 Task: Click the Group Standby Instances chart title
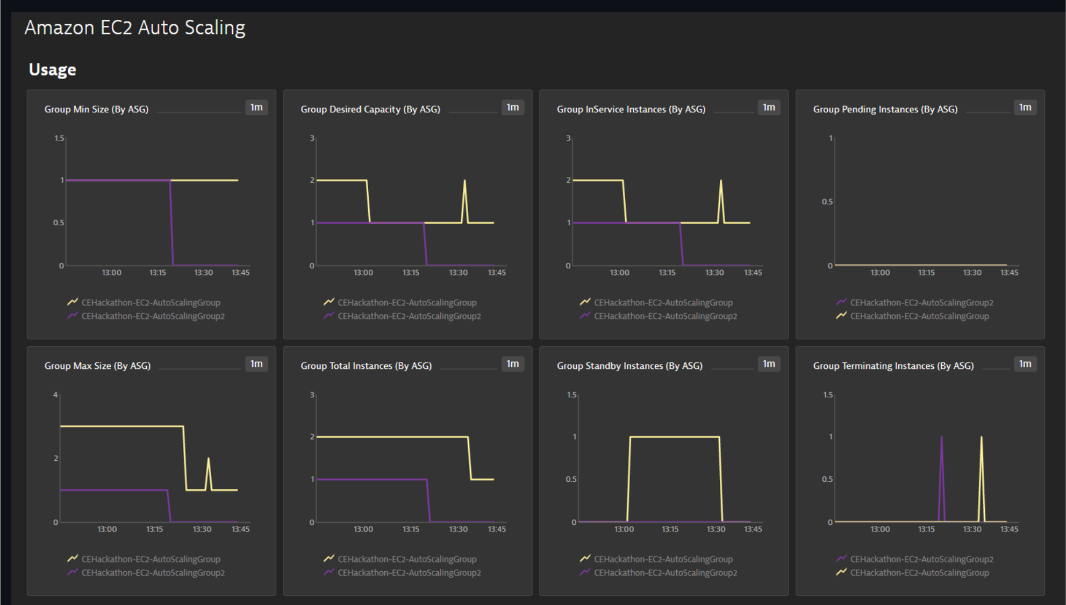629,366
